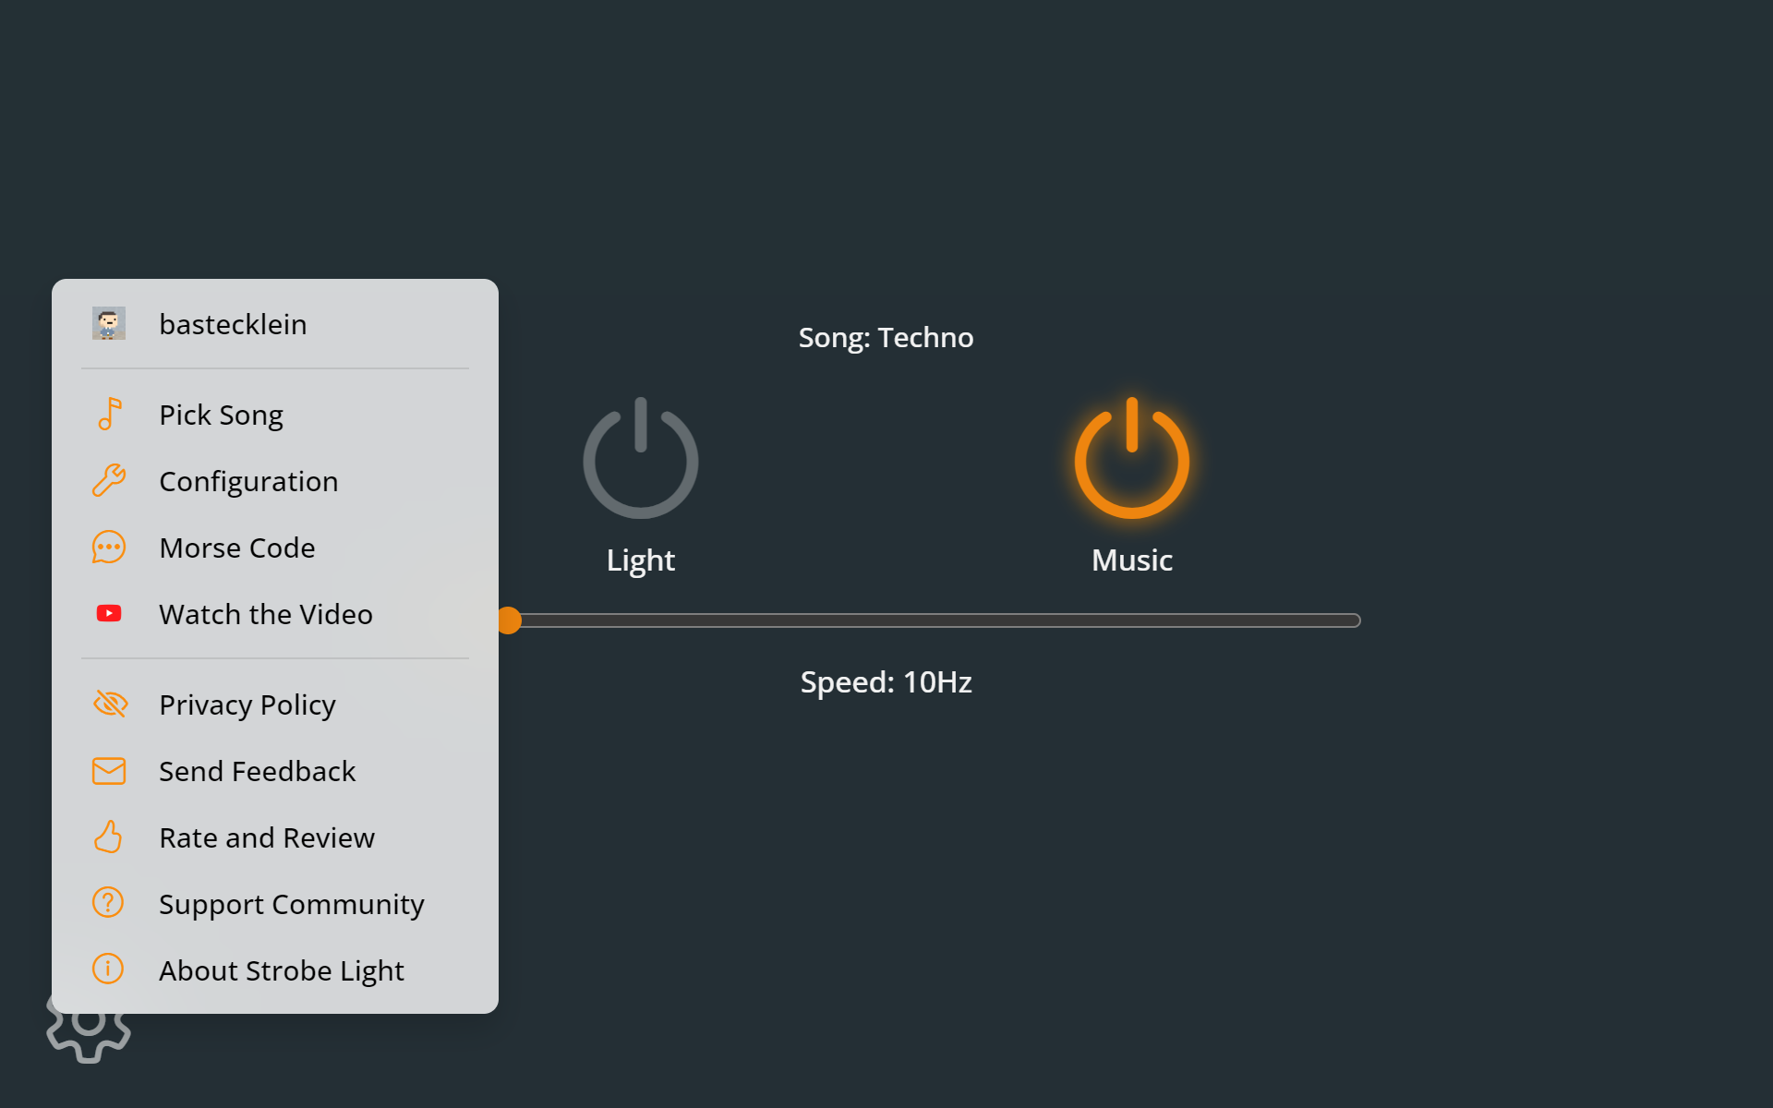Image resolution: width=1773 pixels, height=1108 pixels.
Task: Select Pick Song from the menu
Action: pos(221,415)
